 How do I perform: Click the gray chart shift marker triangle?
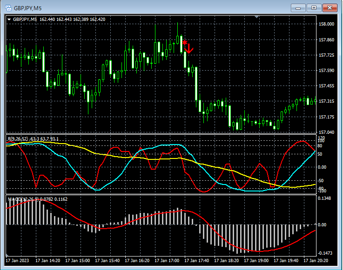pyautogui.click(x=257, y=17)
